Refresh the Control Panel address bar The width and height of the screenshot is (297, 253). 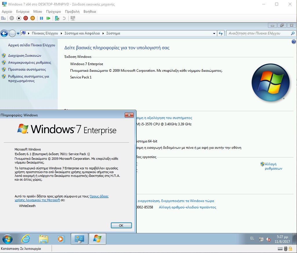coord(221,34)
